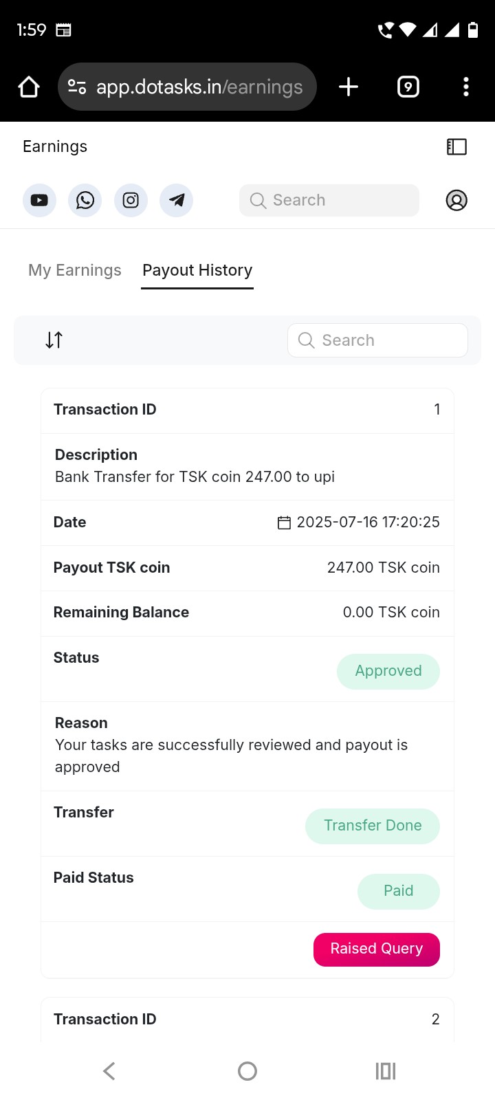Click the Raised Query button
The image size is (495, 1100).
[x=377, y=949]
